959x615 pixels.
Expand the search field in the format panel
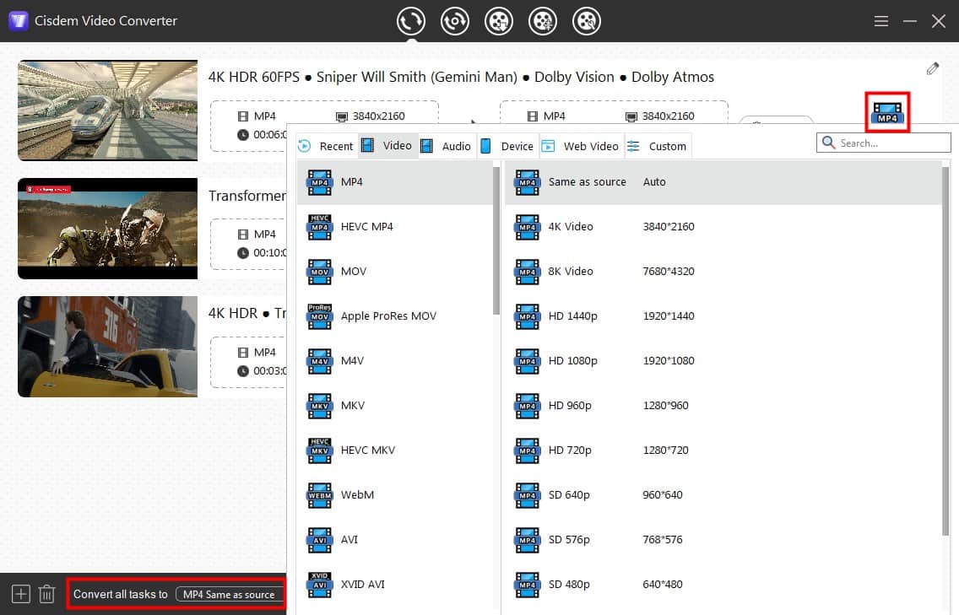[x=882, y=143]
